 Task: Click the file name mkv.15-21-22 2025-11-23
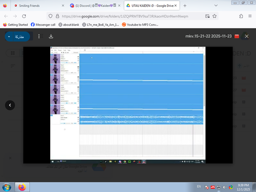pyautogui.click(x=208, y=36)
